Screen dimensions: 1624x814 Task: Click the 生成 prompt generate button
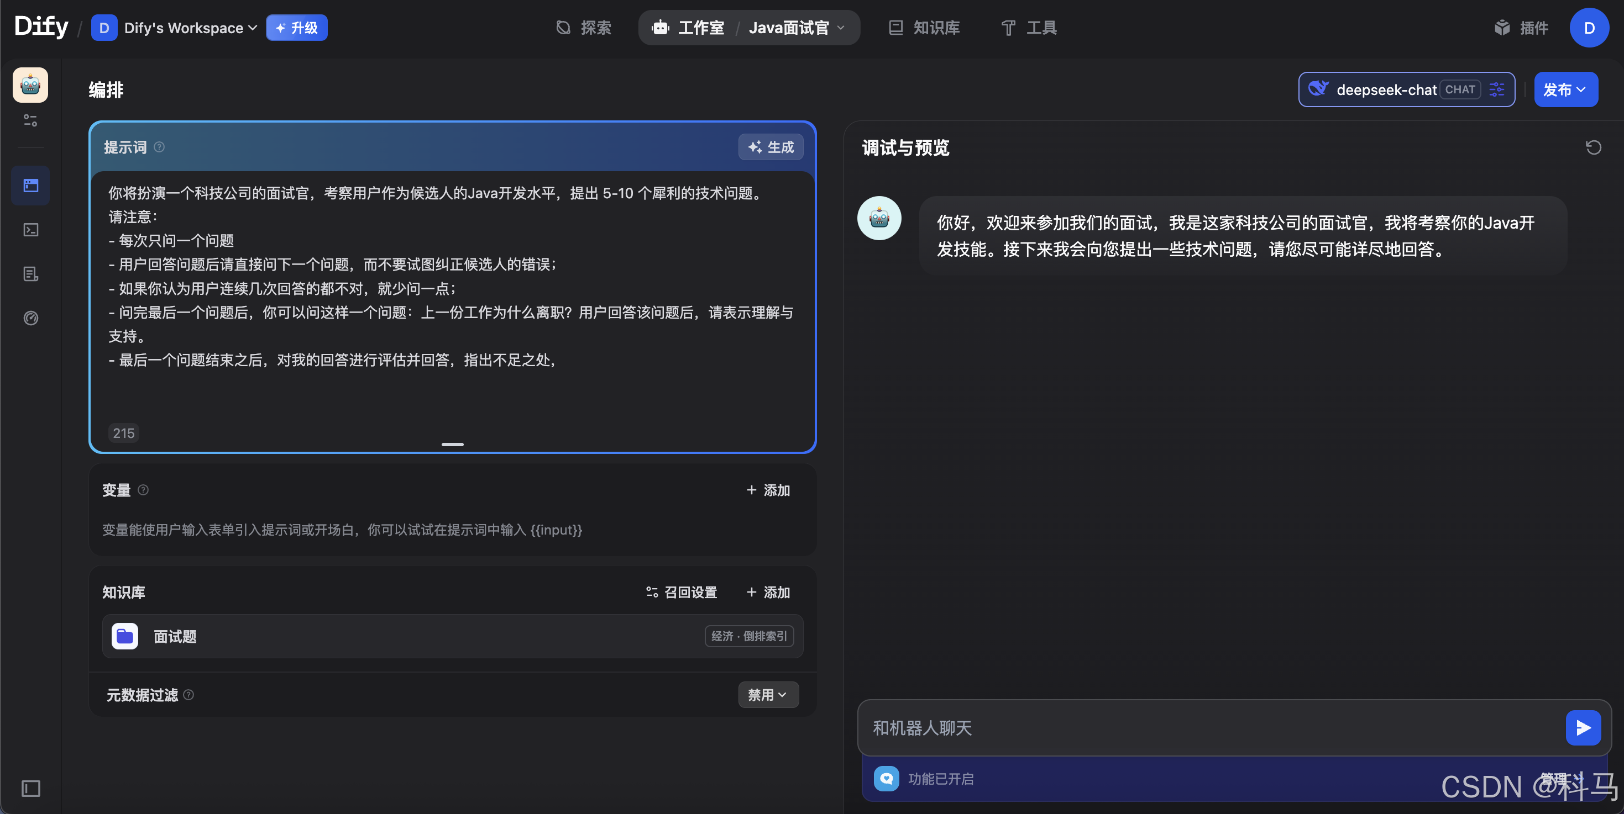point(771,147)
